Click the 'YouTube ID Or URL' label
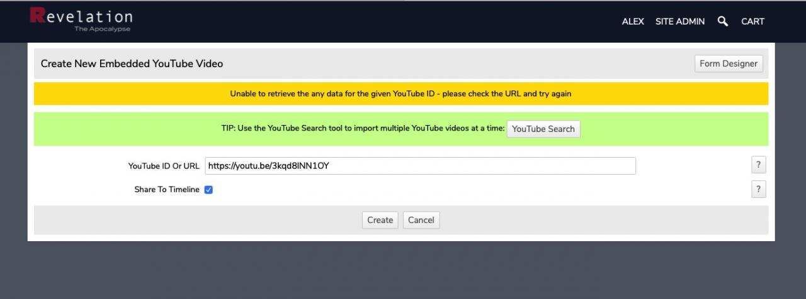 164,166
